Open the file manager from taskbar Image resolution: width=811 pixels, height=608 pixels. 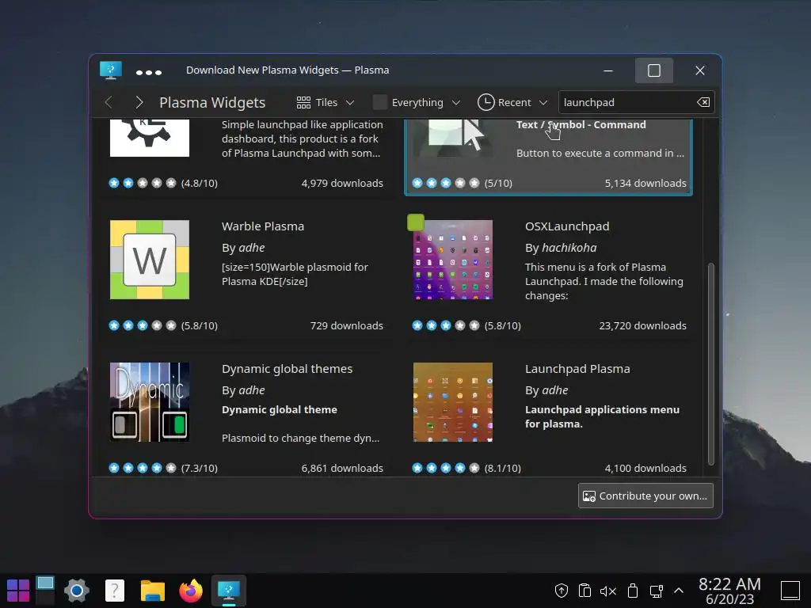point(153,591)
